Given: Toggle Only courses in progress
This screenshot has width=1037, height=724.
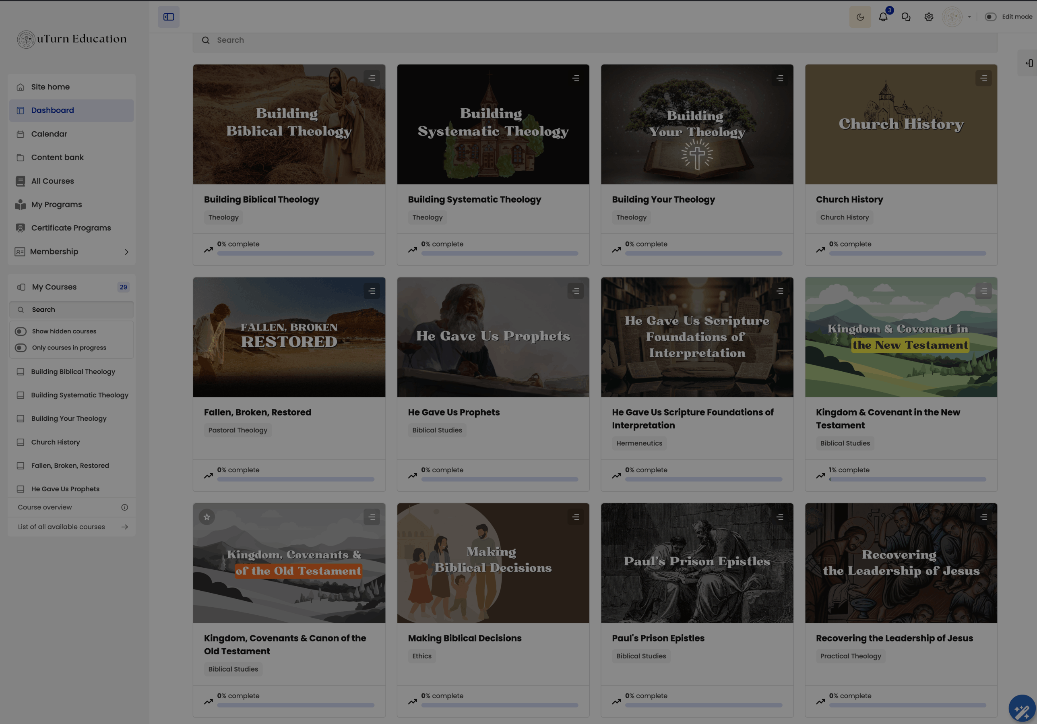Looking at the screenshot, I should (x=20, y=348).
